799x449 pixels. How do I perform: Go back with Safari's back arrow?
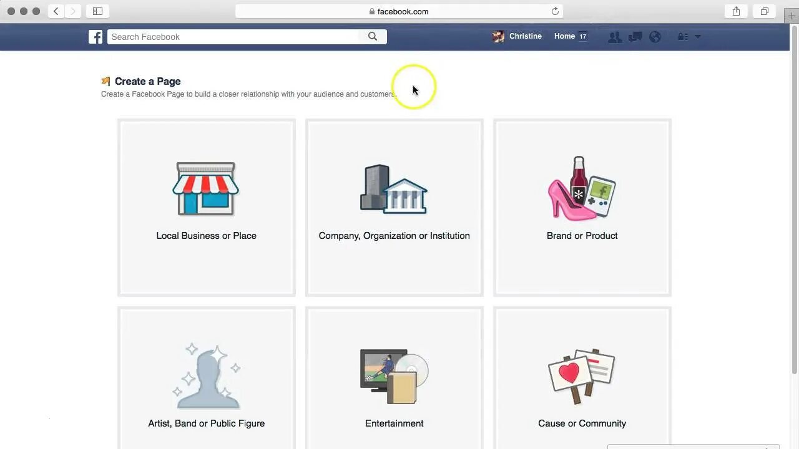tap(56, 11)
